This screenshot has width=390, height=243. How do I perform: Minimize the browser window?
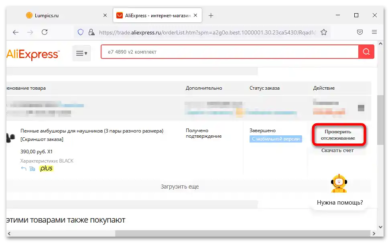(338, 15)
